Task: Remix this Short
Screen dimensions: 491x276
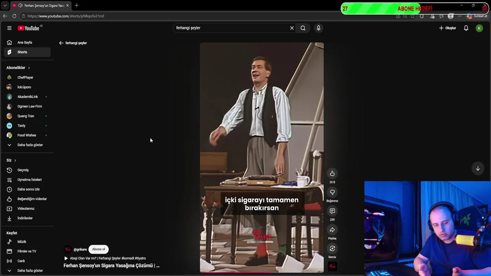Action: (x=332, y=249)
